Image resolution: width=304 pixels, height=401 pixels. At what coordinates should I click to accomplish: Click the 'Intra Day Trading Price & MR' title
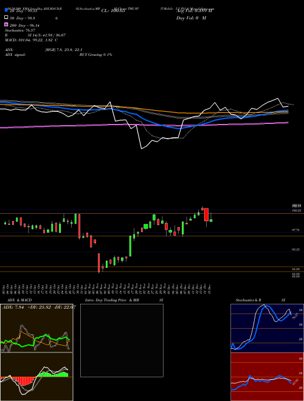point(112,300)
